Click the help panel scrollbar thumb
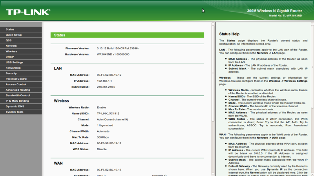Image resolution: width=314 pixels, height=176 pixels. pos(312,67)
